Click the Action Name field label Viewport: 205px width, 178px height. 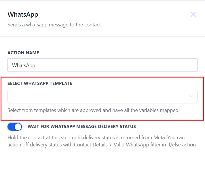coord(23,53)
